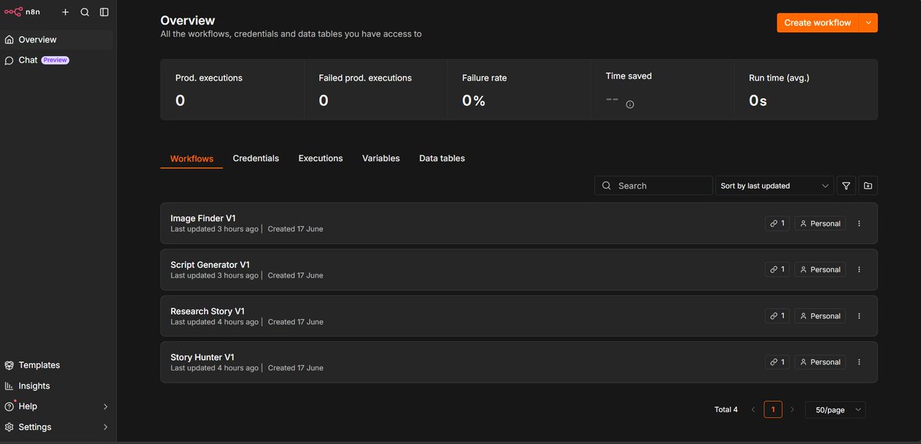Click the Run time (avg.) stat card
This screenshot has height=444, width=921.
806,90
